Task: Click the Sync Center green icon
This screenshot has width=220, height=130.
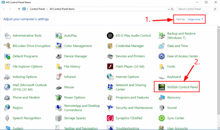Action: pos(162,118)
